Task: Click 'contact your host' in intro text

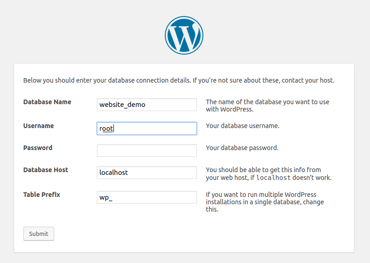Action: pyautogui.click(x=308, y=80)
